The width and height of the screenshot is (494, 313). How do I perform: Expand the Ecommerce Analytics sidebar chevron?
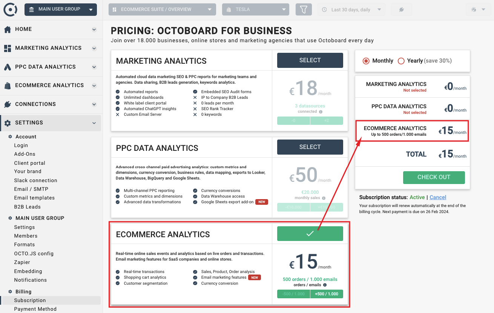94,86
